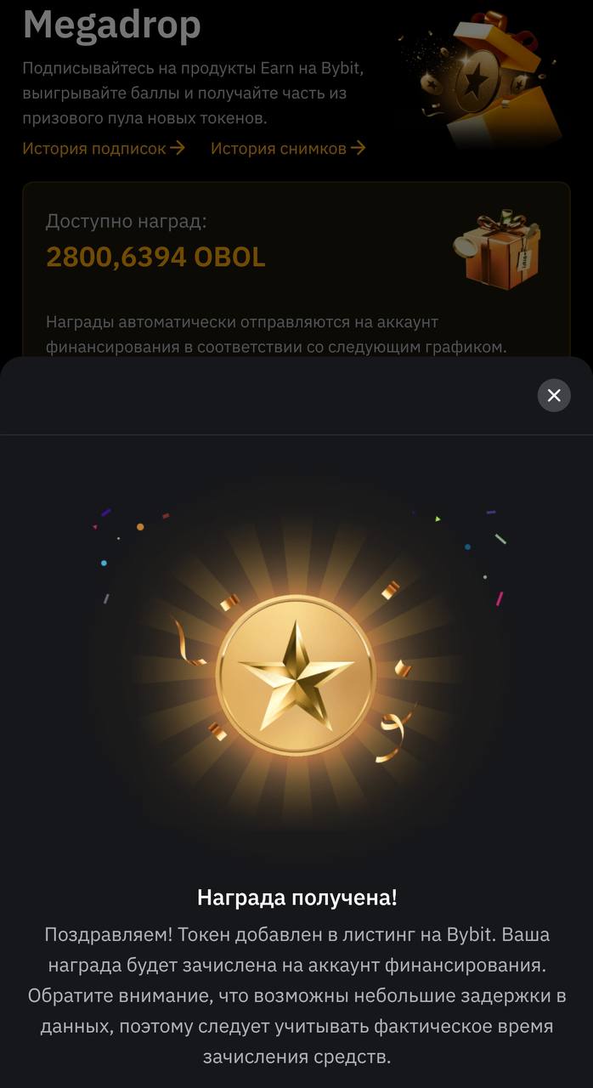
Task: Tap the arrow icon after История снимков
Action: pos(358,148)
